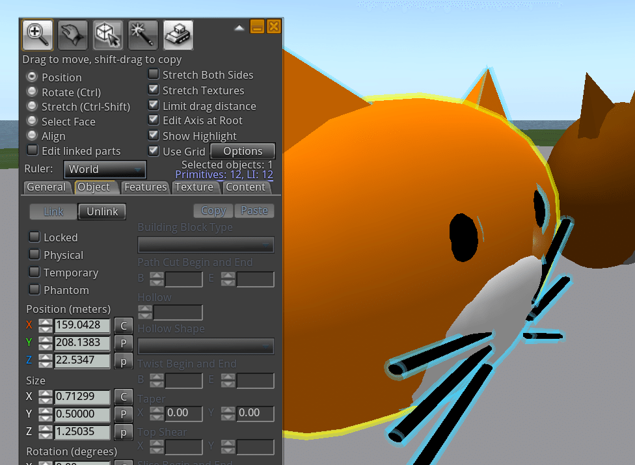Viewport: 635px width, 465px height.
Task: Click Size paste P button
Action: (x=124, y=415)
